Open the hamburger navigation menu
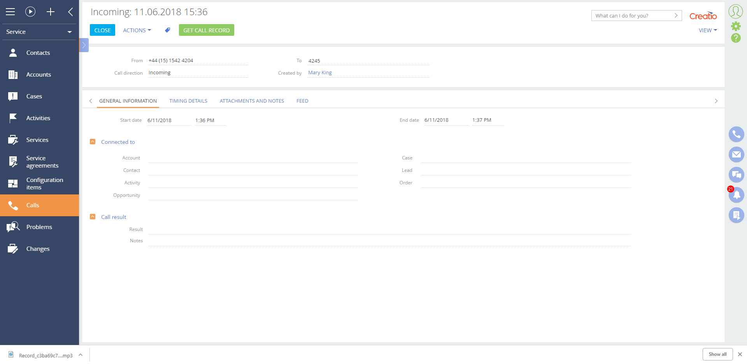 (11, 12)
